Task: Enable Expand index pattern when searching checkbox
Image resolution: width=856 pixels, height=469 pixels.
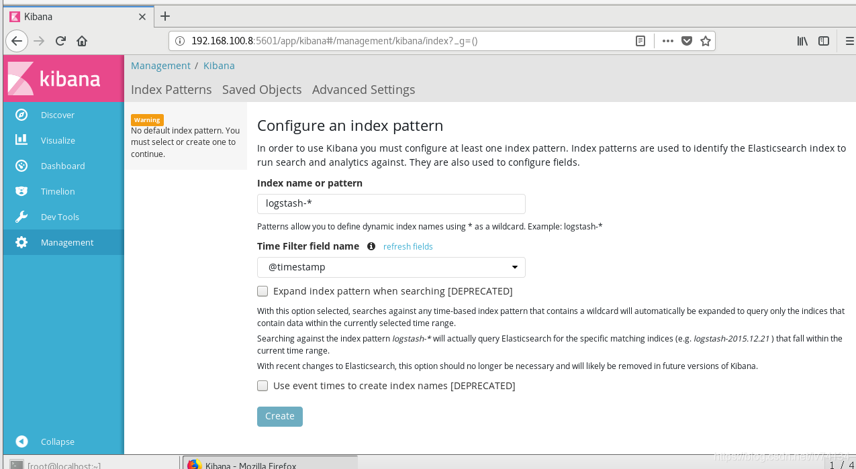Action: [263, 291]
